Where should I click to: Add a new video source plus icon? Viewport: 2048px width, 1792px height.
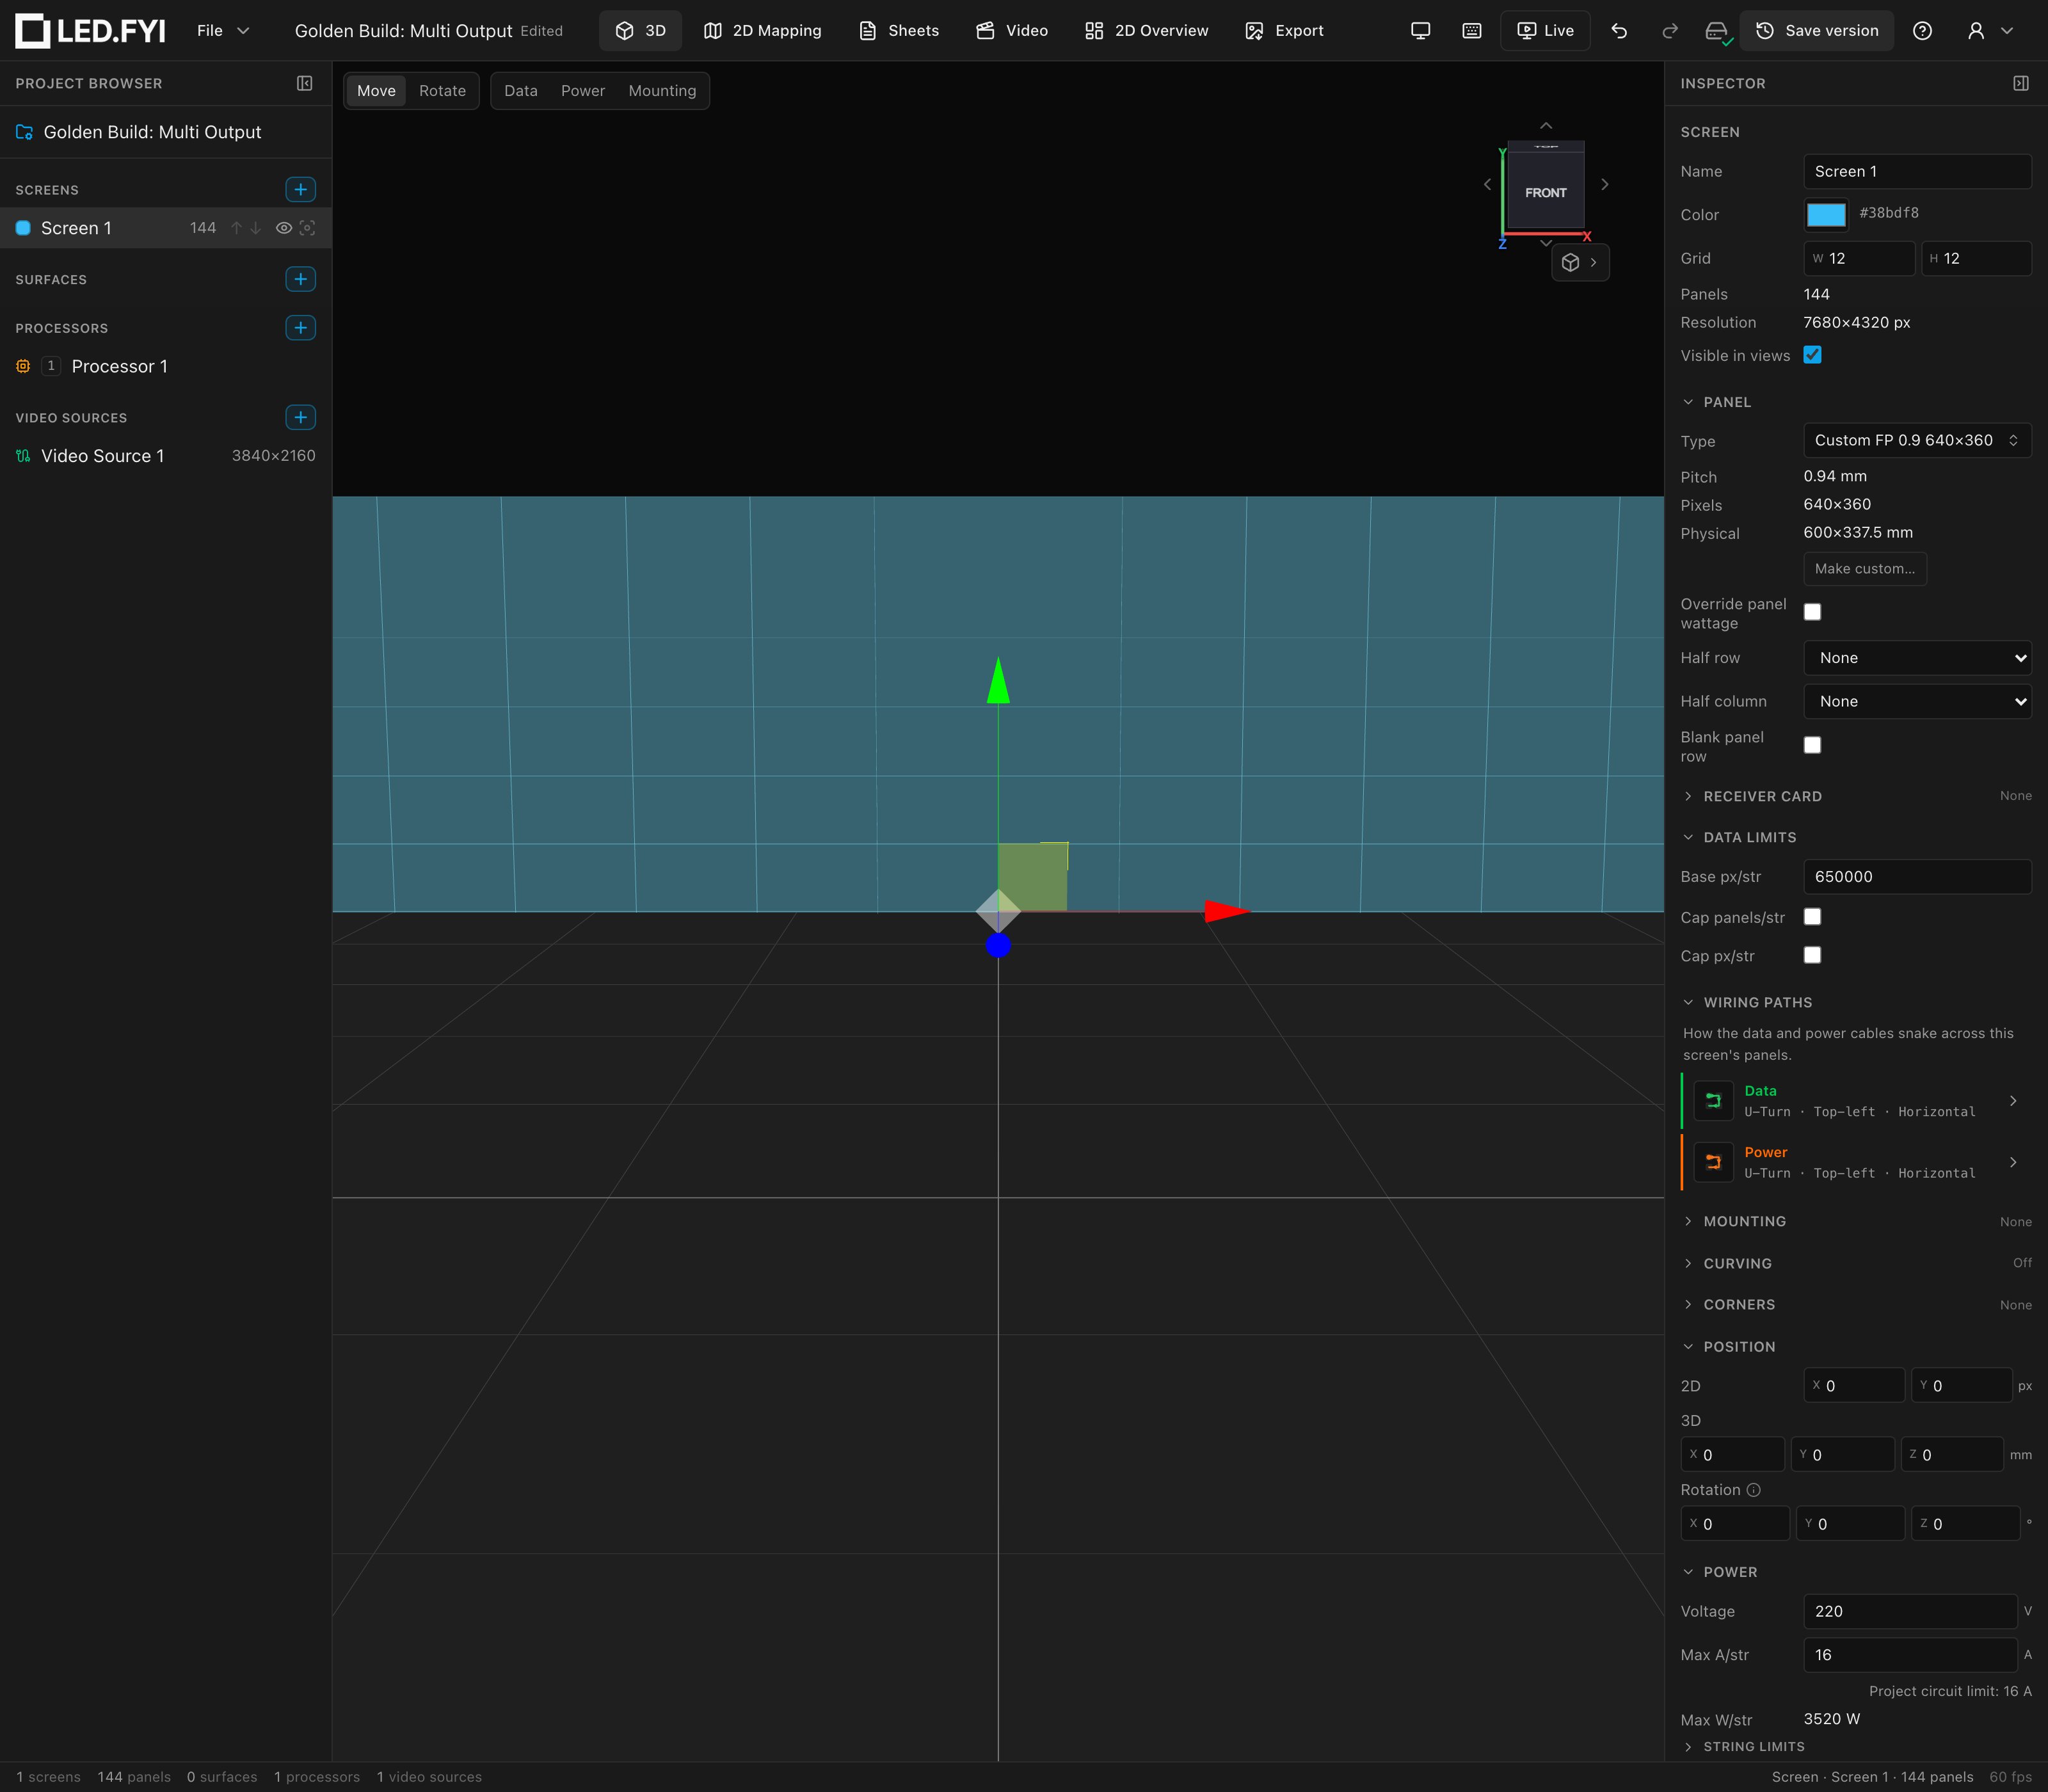(x=300, y=417)
